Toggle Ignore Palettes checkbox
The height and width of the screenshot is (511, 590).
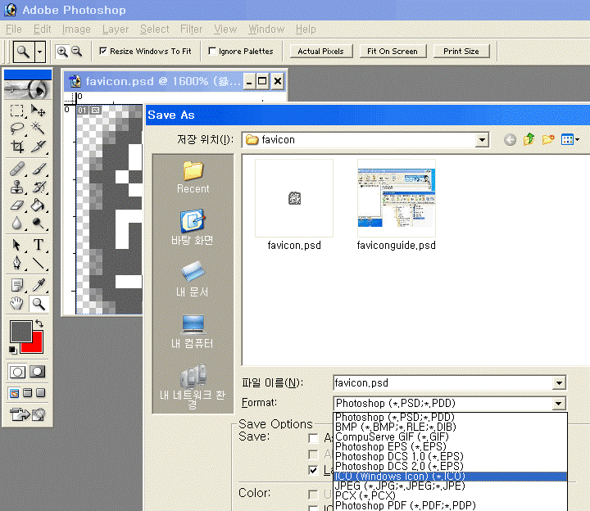(x=212, y=51)
